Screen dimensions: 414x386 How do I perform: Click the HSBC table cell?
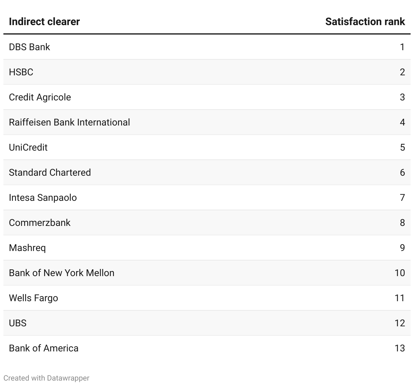21,72
